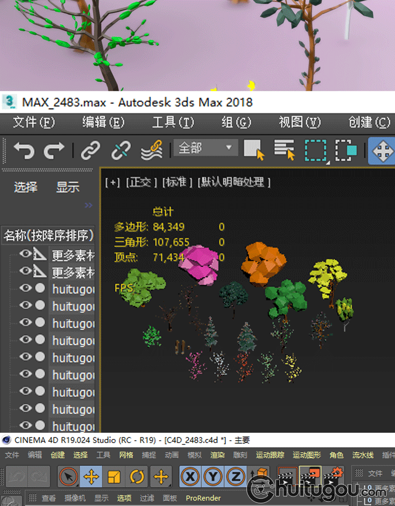Open Cinema 4D 创建 menu
The image size is (395, 506).
click(x=57, y=455)
